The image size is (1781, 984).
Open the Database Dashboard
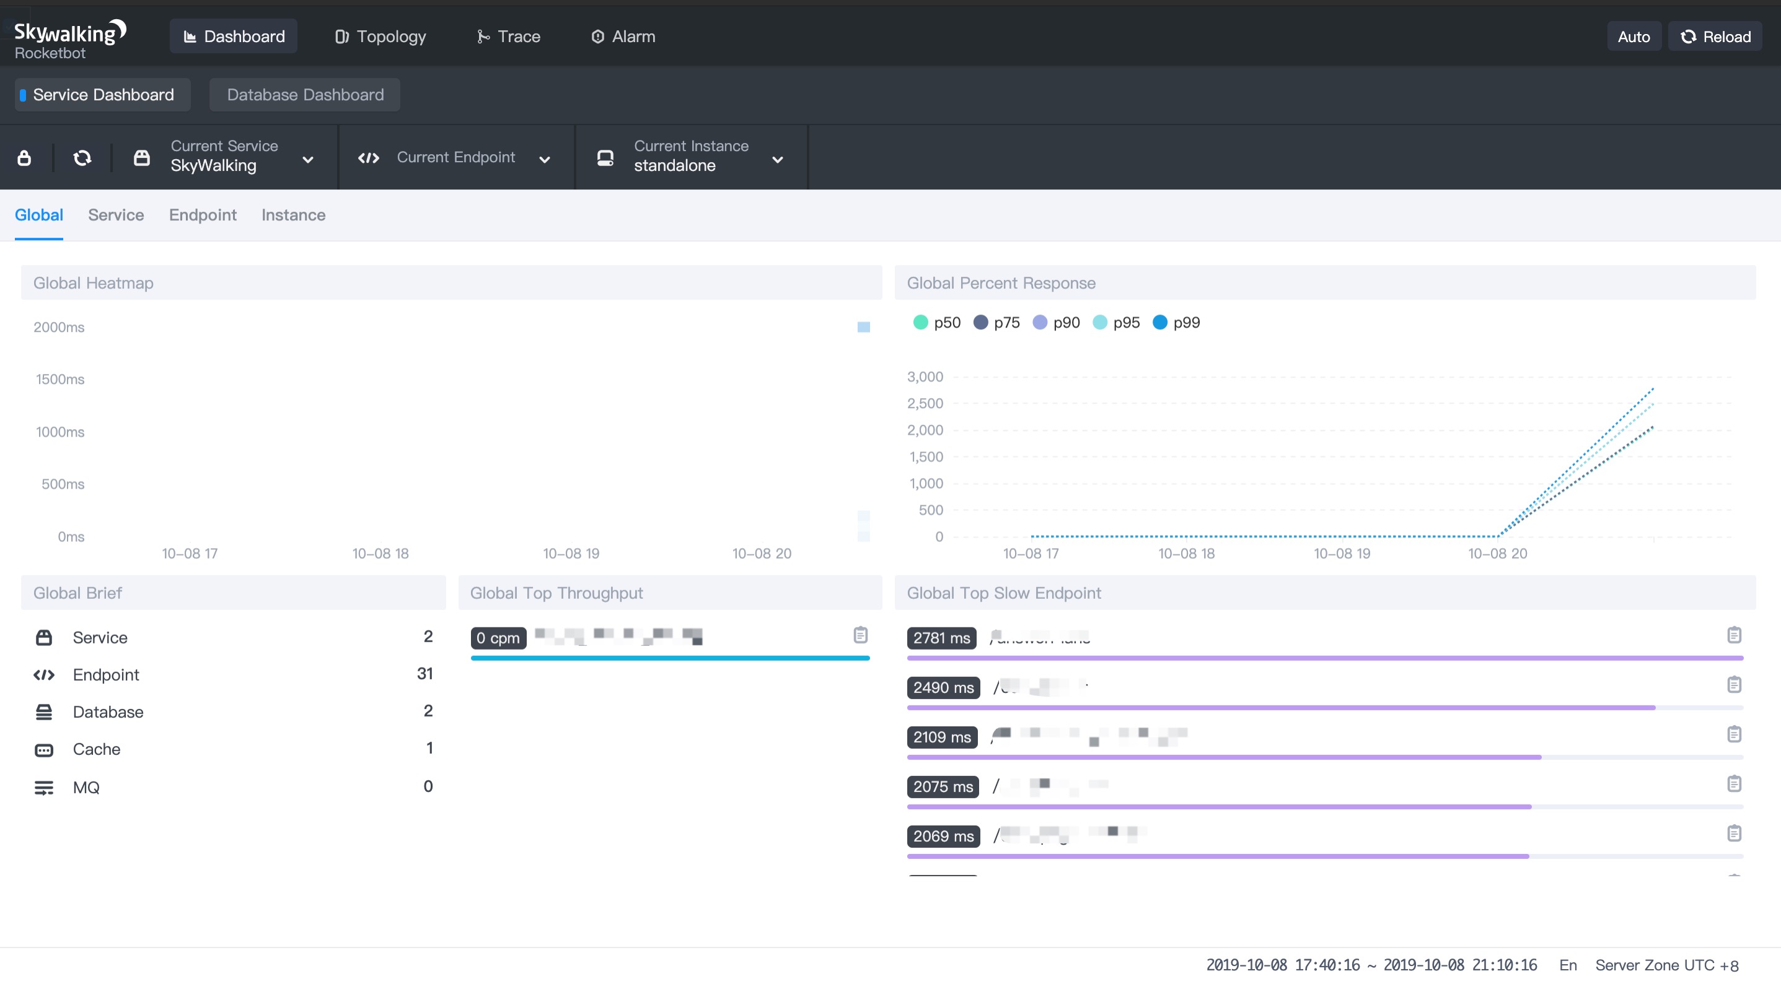(305, 95)
